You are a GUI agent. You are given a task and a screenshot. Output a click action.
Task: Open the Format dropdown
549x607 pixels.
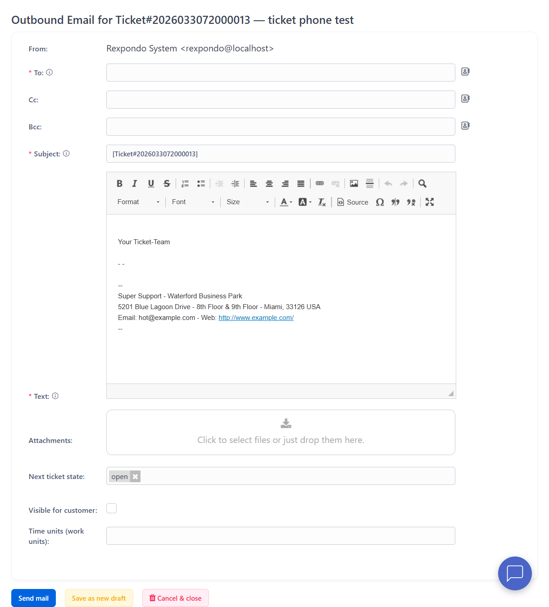(138, 202)
